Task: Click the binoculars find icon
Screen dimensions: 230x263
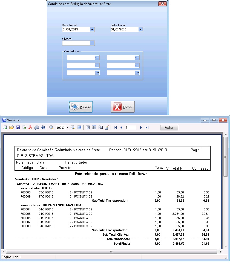Action: coord(43,128)
